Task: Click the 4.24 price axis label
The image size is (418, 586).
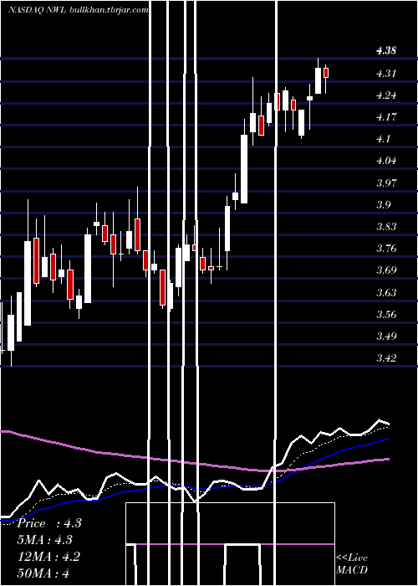Action: click(x=386, y=95)
